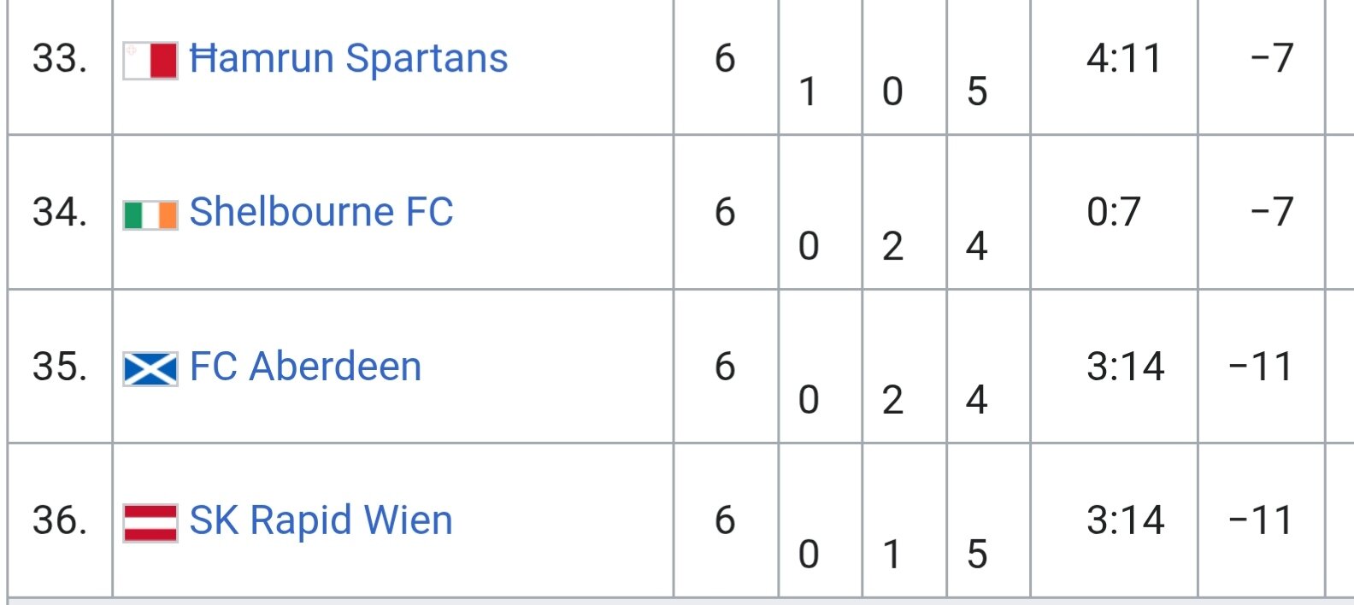Open the SK Rapid Wien page
The image size is (1354, 605).
[x=321, y=521]
